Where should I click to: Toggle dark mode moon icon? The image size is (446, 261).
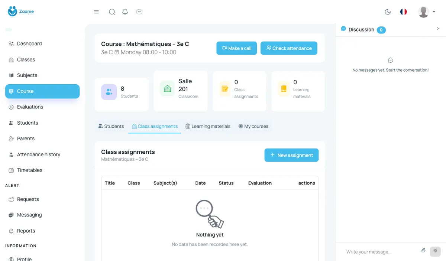click(388, 12)
